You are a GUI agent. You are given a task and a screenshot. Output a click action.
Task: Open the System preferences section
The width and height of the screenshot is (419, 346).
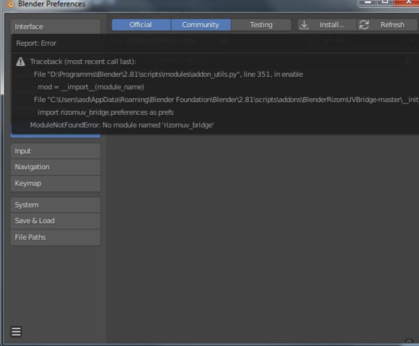click(56, 205)
